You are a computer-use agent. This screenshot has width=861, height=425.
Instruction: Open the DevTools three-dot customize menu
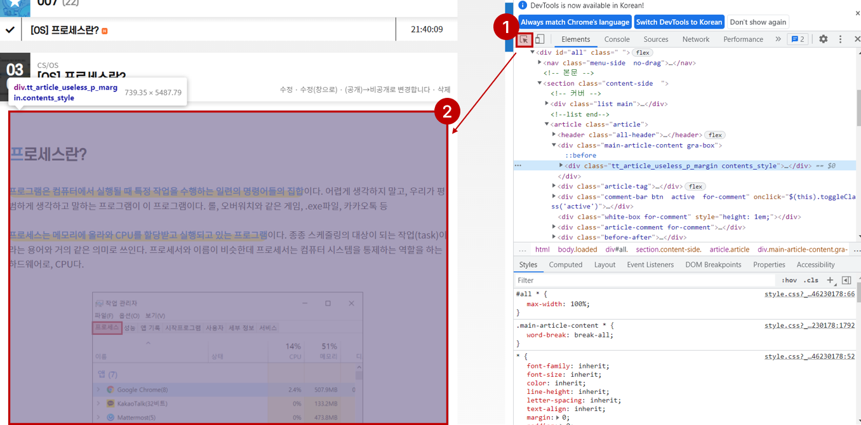coord(840,39)
